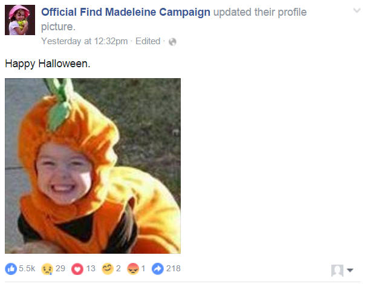
Task: Click the globe Public privacy icon
Action: pyautogui.click(x=172, y=42)
